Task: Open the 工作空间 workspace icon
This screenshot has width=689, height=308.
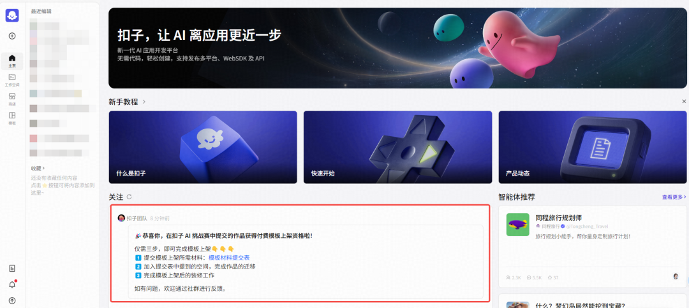Action: point(12,80)
